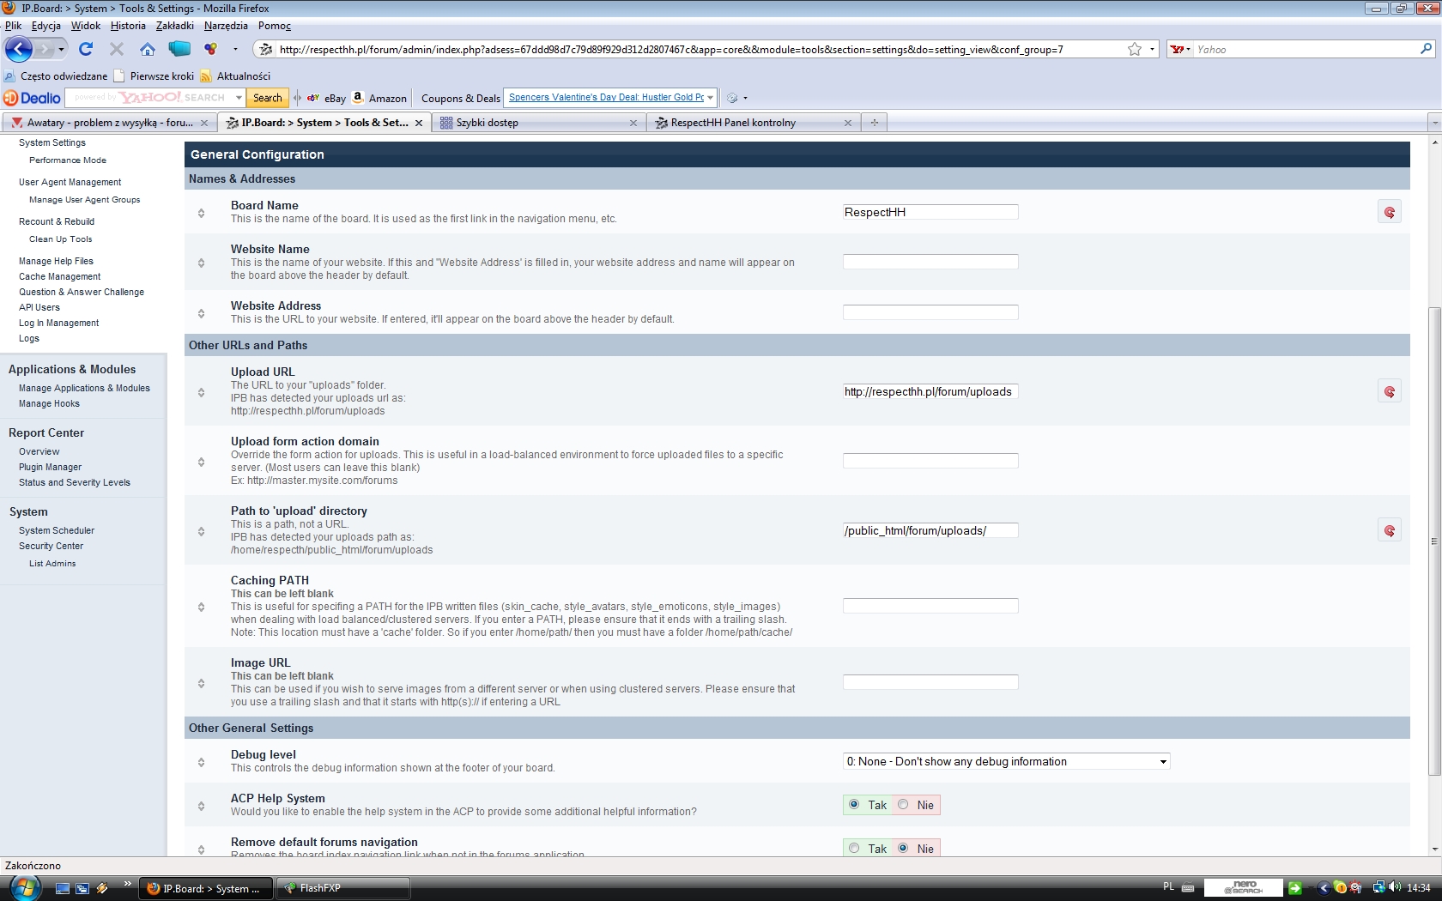Expand the Dealio Yahoo search box dropdown

point(239,98)
